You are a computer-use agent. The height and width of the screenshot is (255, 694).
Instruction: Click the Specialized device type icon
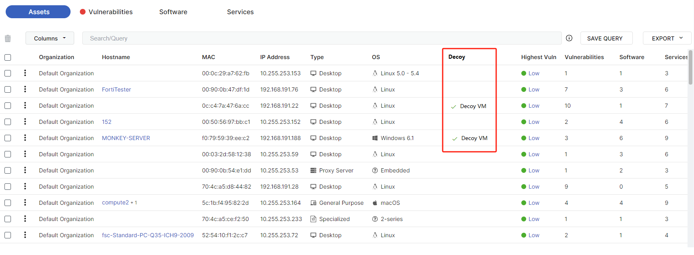313,219
